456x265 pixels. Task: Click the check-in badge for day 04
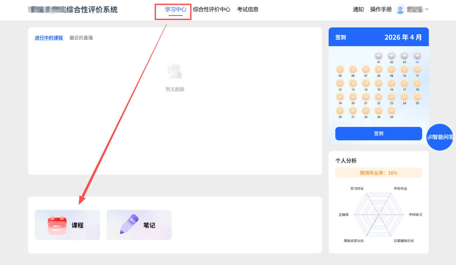click(417, 56)
